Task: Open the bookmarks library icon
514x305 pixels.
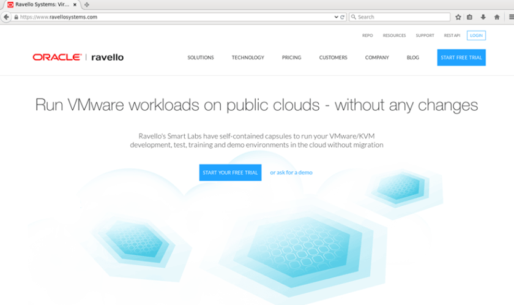Action: tap(470, 17)
